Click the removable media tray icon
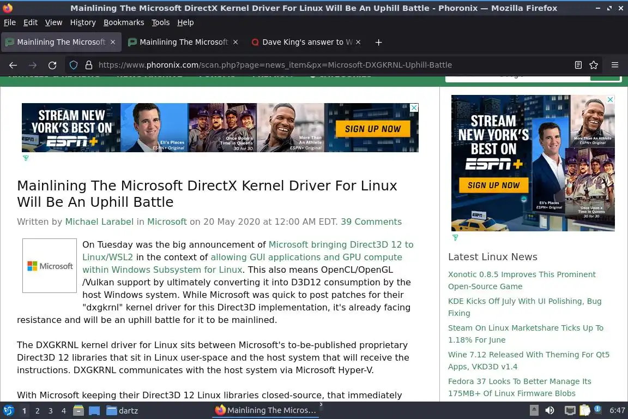The image size is (628, 419). 534,411
